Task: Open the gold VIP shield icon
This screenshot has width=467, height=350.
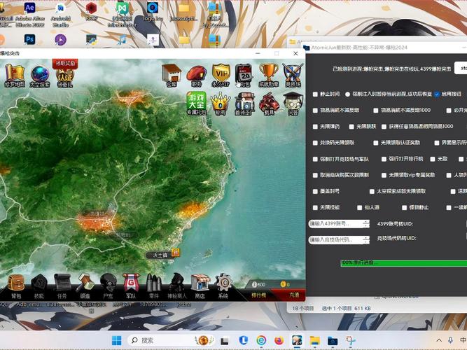Action: [x=221, y=76]
